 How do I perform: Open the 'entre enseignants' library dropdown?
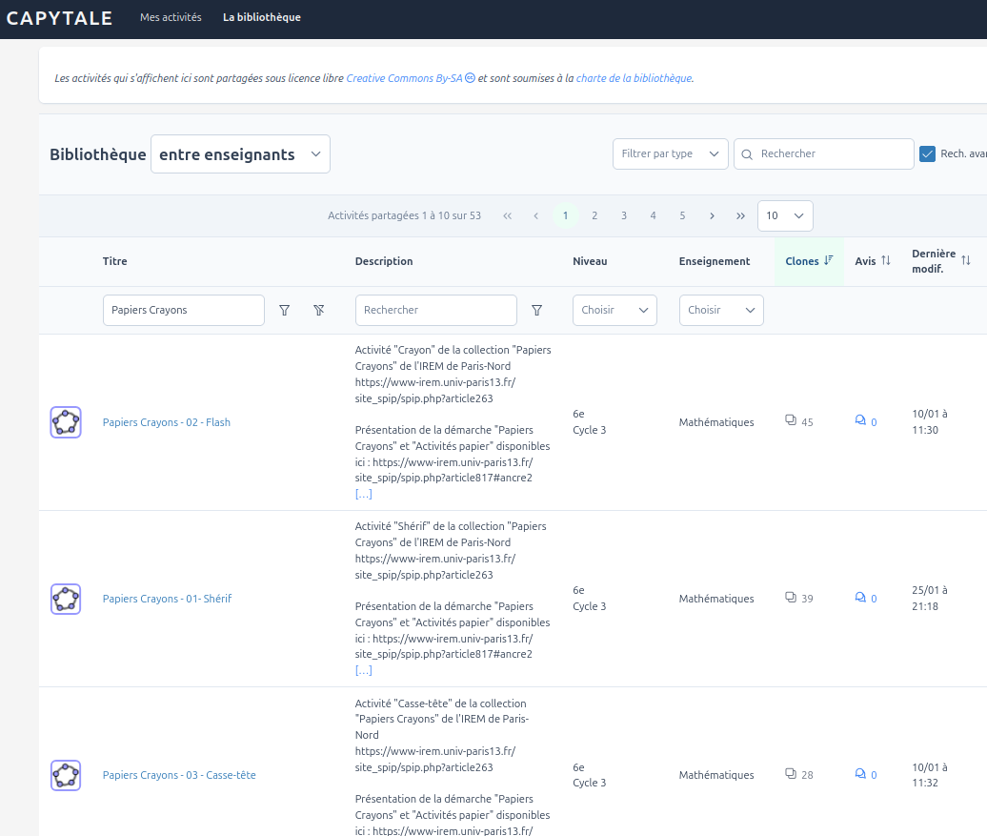coord(240,153)
